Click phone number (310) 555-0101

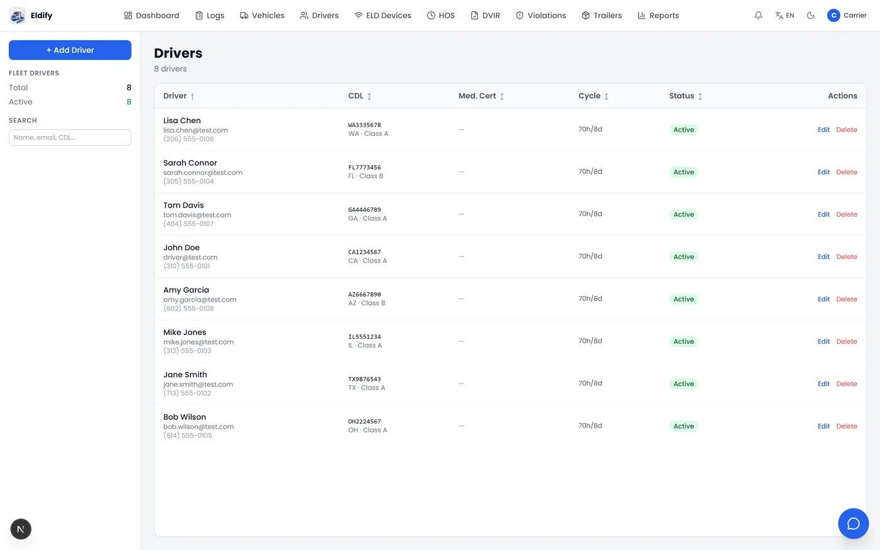click(x=187, y=267)
